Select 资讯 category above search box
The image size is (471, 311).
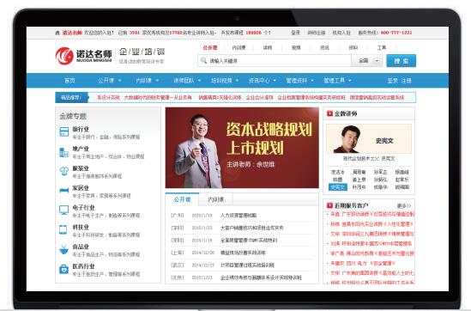(324, 47)
